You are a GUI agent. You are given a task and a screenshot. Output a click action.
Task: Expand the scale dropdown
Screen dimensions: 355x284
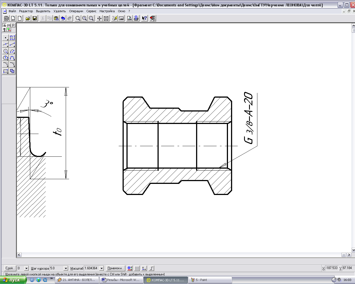coord(102,268)
